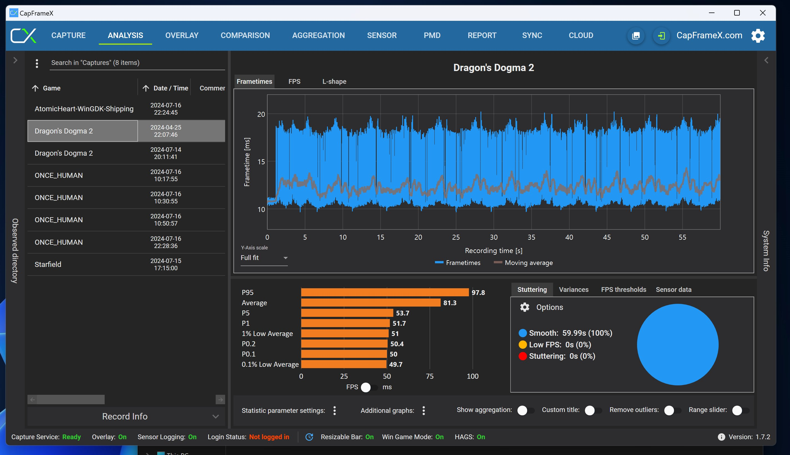The image size is (790, 455).
Task: Open the Sensor data tab
Action: click(673, 289)
